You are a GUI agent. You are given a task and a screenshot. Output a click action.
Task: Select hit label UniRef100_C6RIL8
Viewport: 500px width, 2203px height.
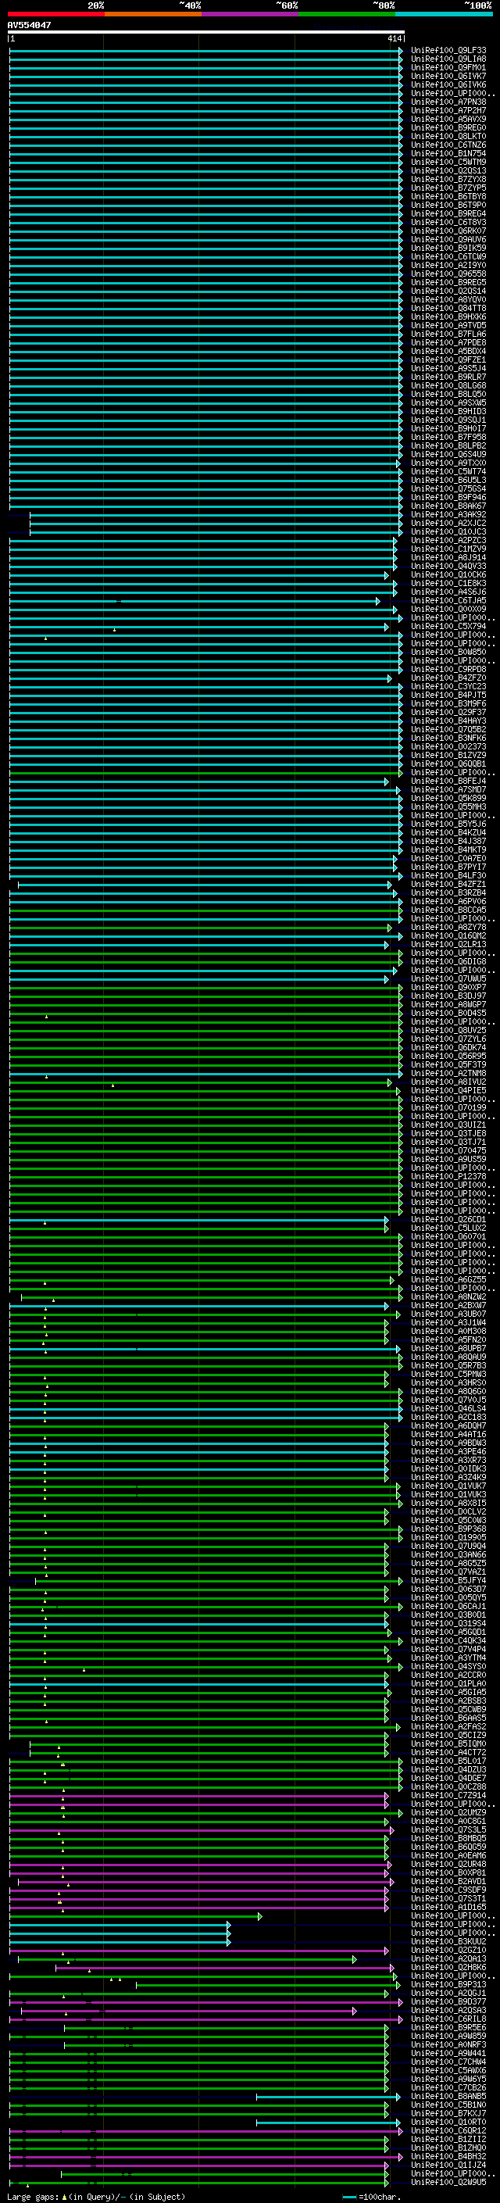click(x=448, y=2019)
